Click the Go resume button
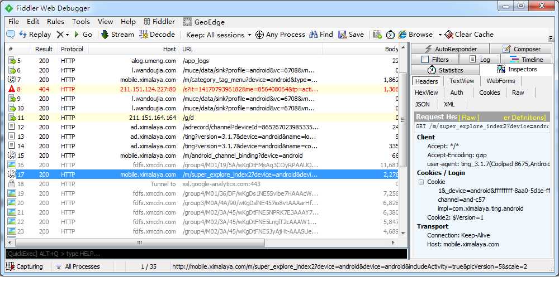Viewport: 559px width, 301px height. tap(83, 35)
